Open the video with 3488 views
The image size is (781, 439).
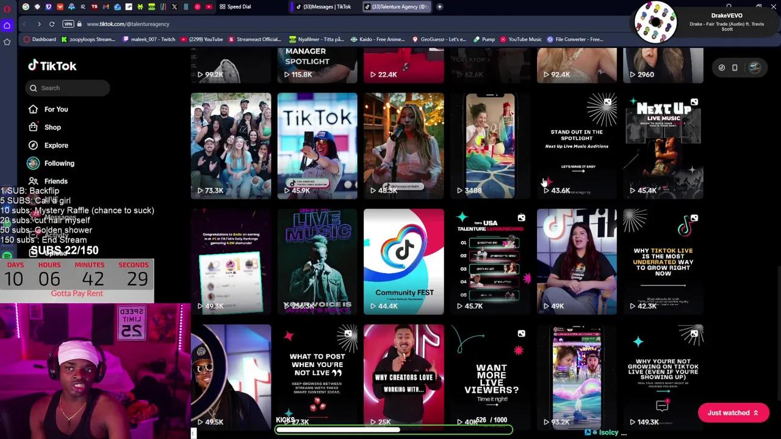click(491, 146)
